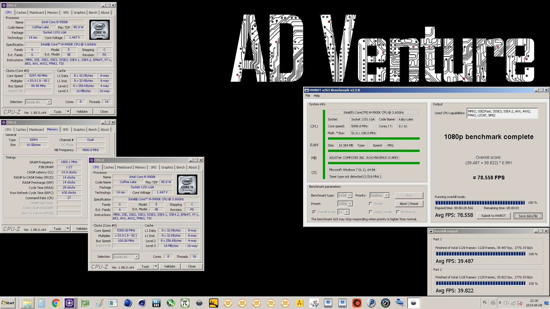Click the HWBOT overall benchmark progress bar

pyautogui.click(x=480, y=203)
